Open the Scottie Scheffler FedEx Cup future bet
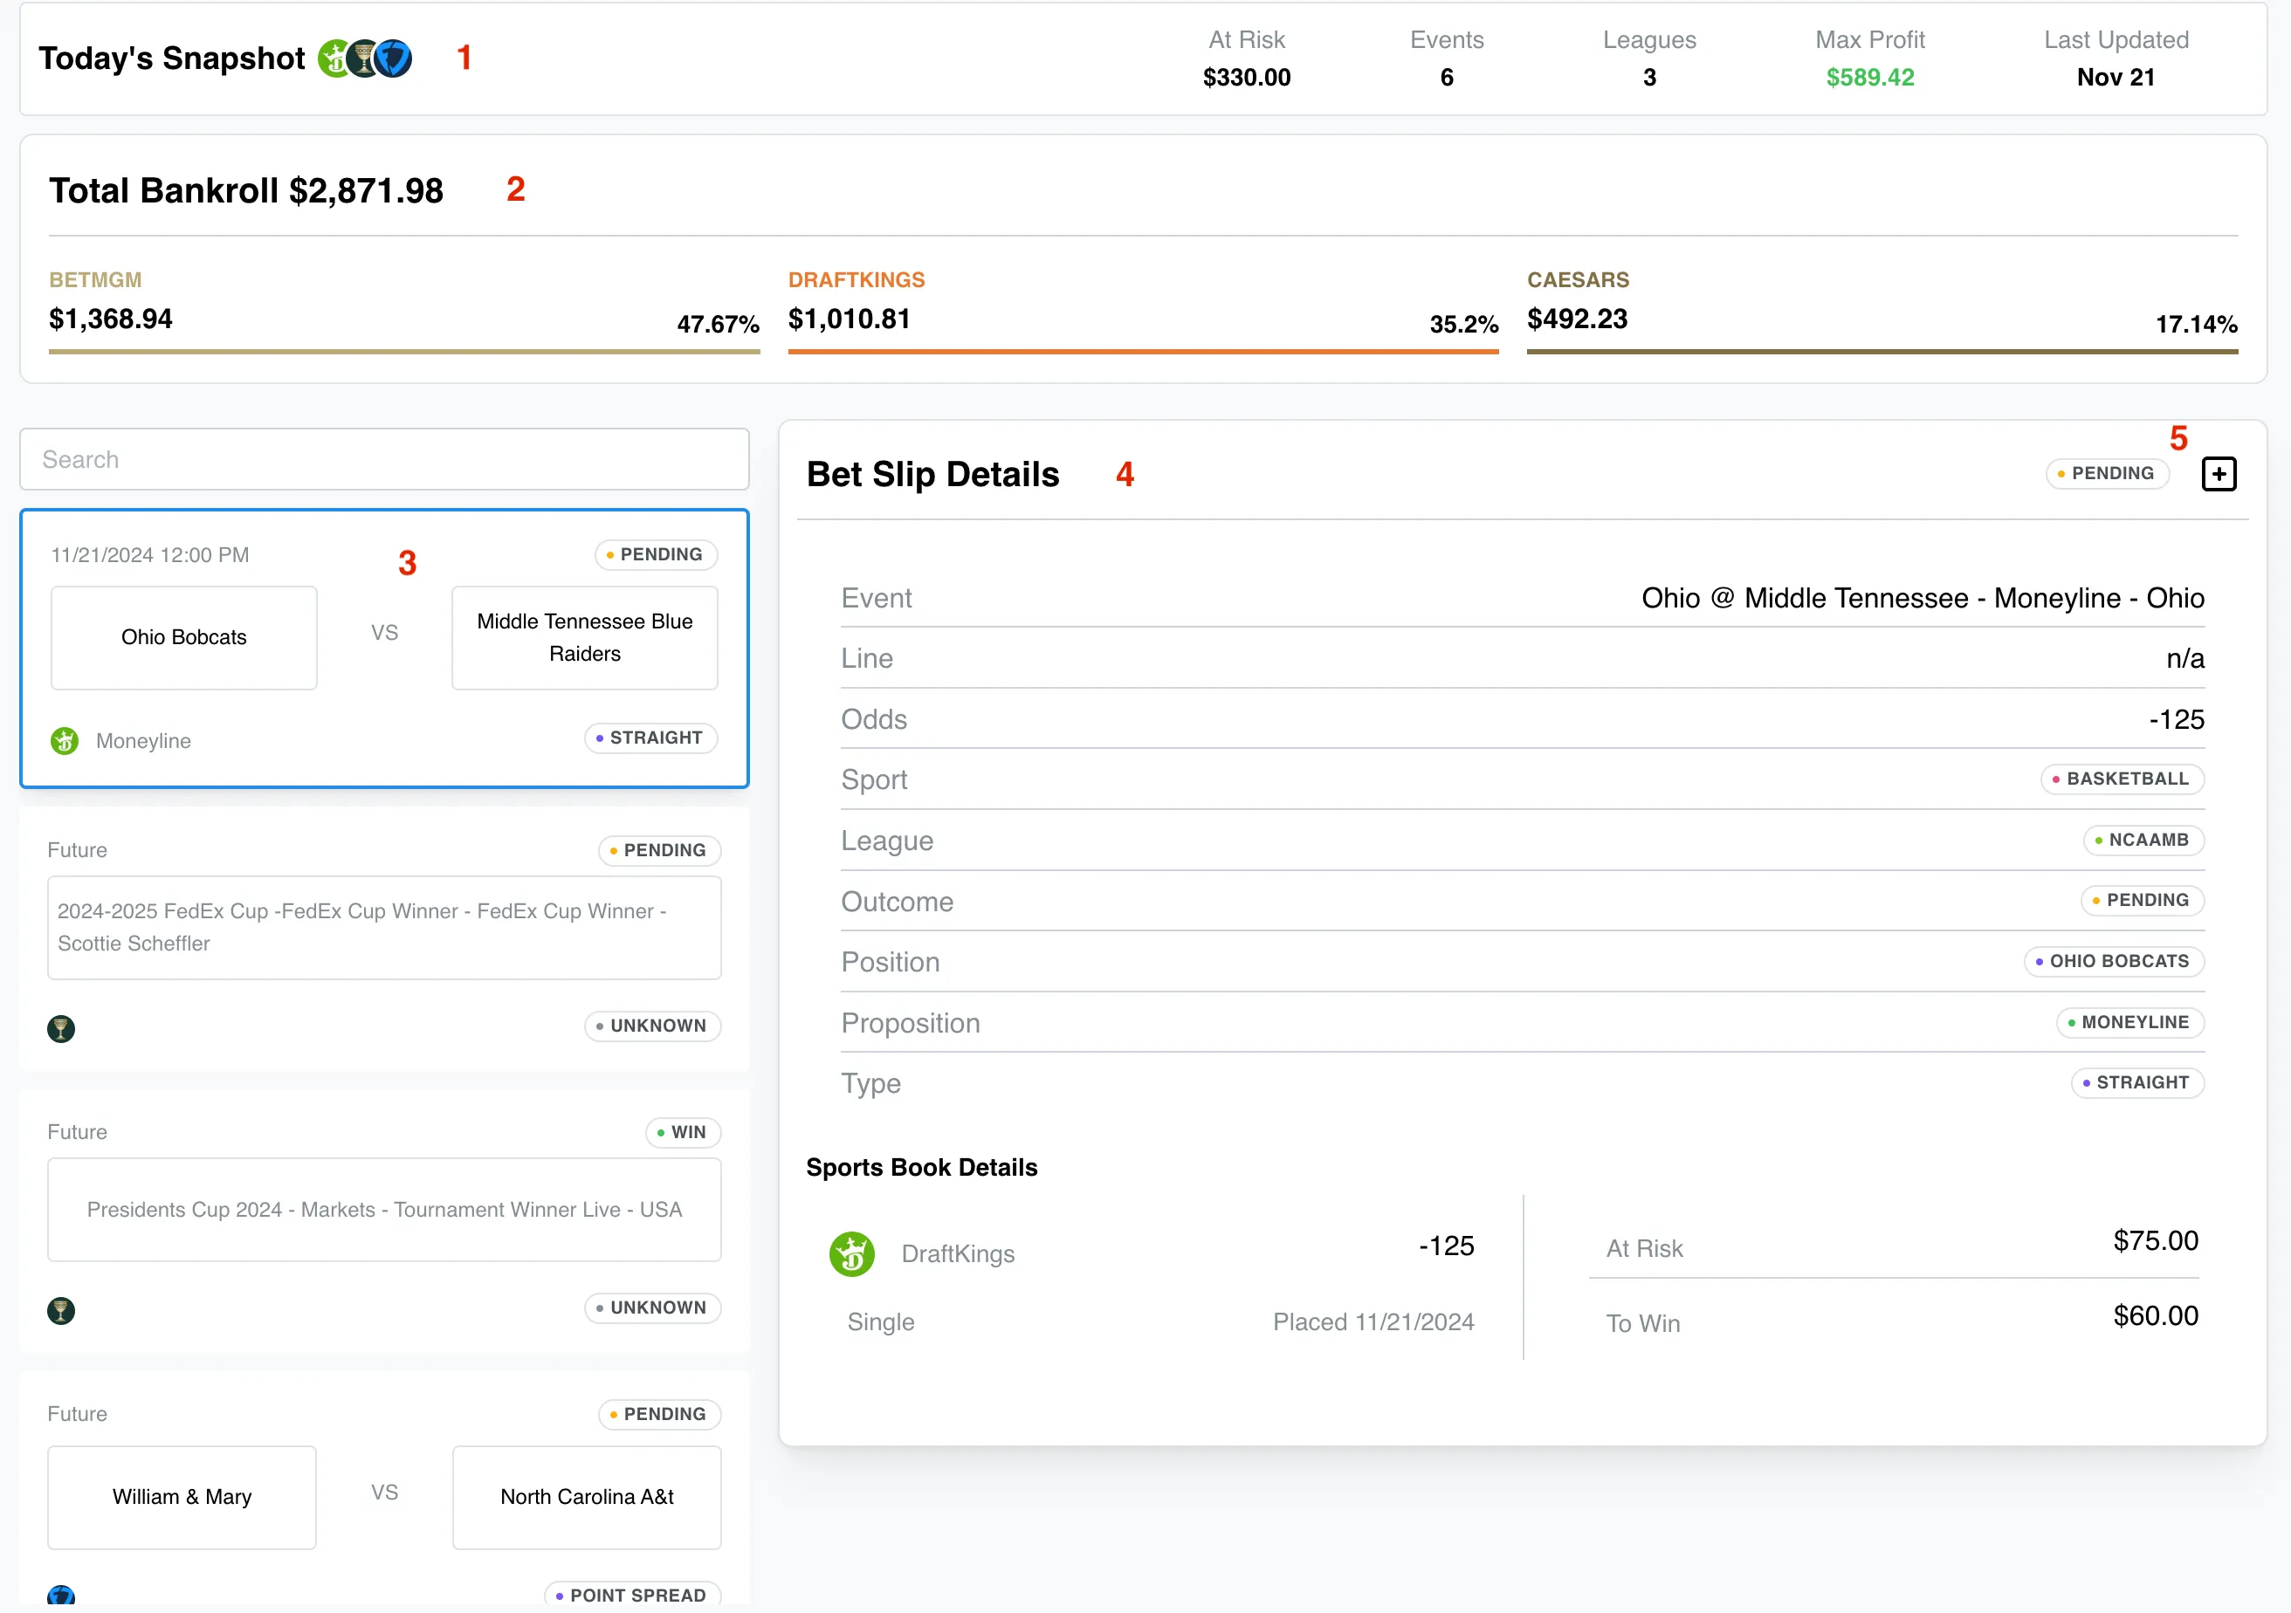Screen dimensions: 2291x1613 [384, 927]
